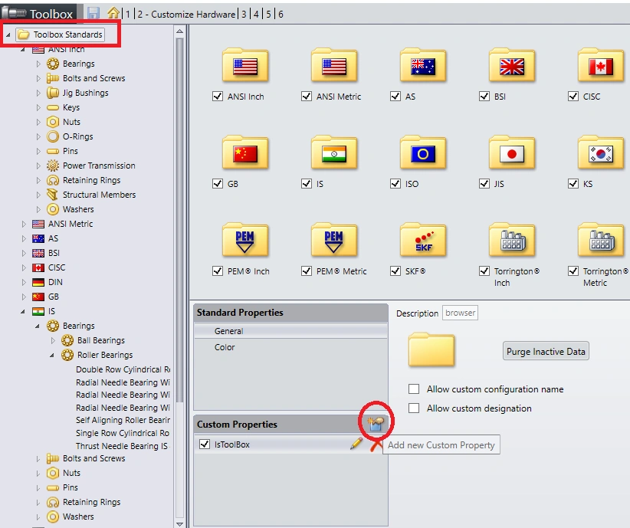The height and width of the screenshot is (528, 630).
Task: Open the Torrington Inch folder icon
Action: tap(511, 241)
